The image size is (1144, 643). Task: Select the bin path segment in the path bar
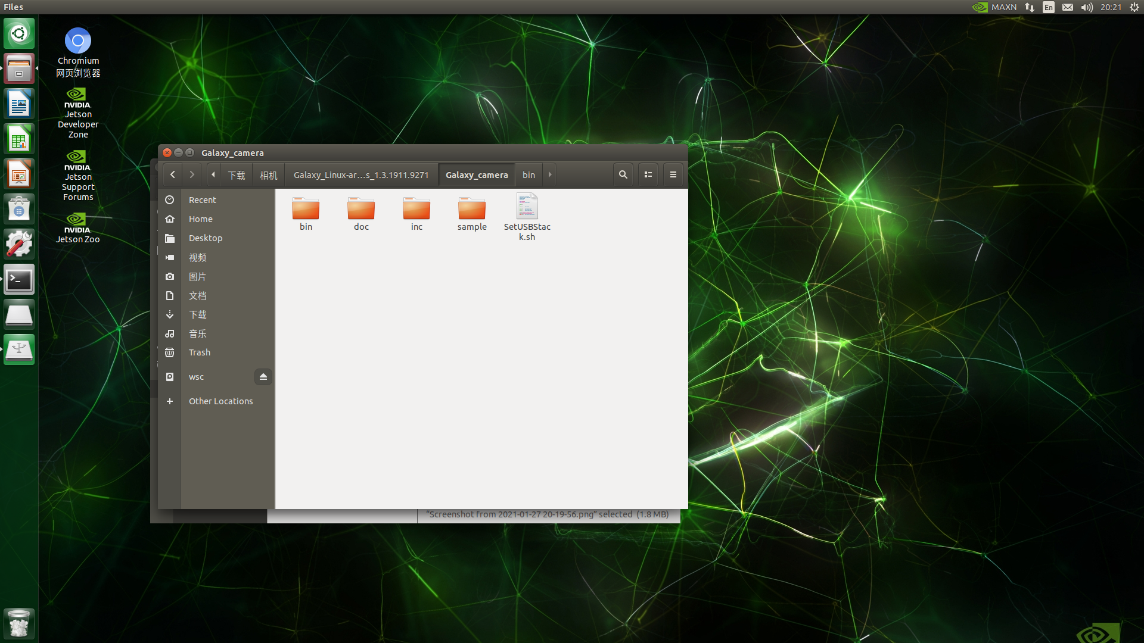tap(529, 175)
